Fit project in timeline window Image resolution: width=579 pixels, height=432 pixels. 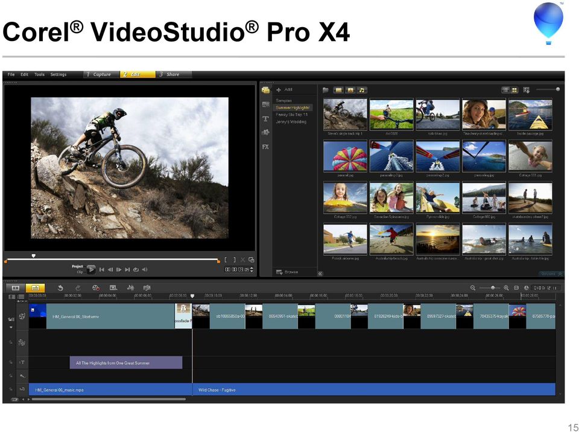click(x=516, y=288)
